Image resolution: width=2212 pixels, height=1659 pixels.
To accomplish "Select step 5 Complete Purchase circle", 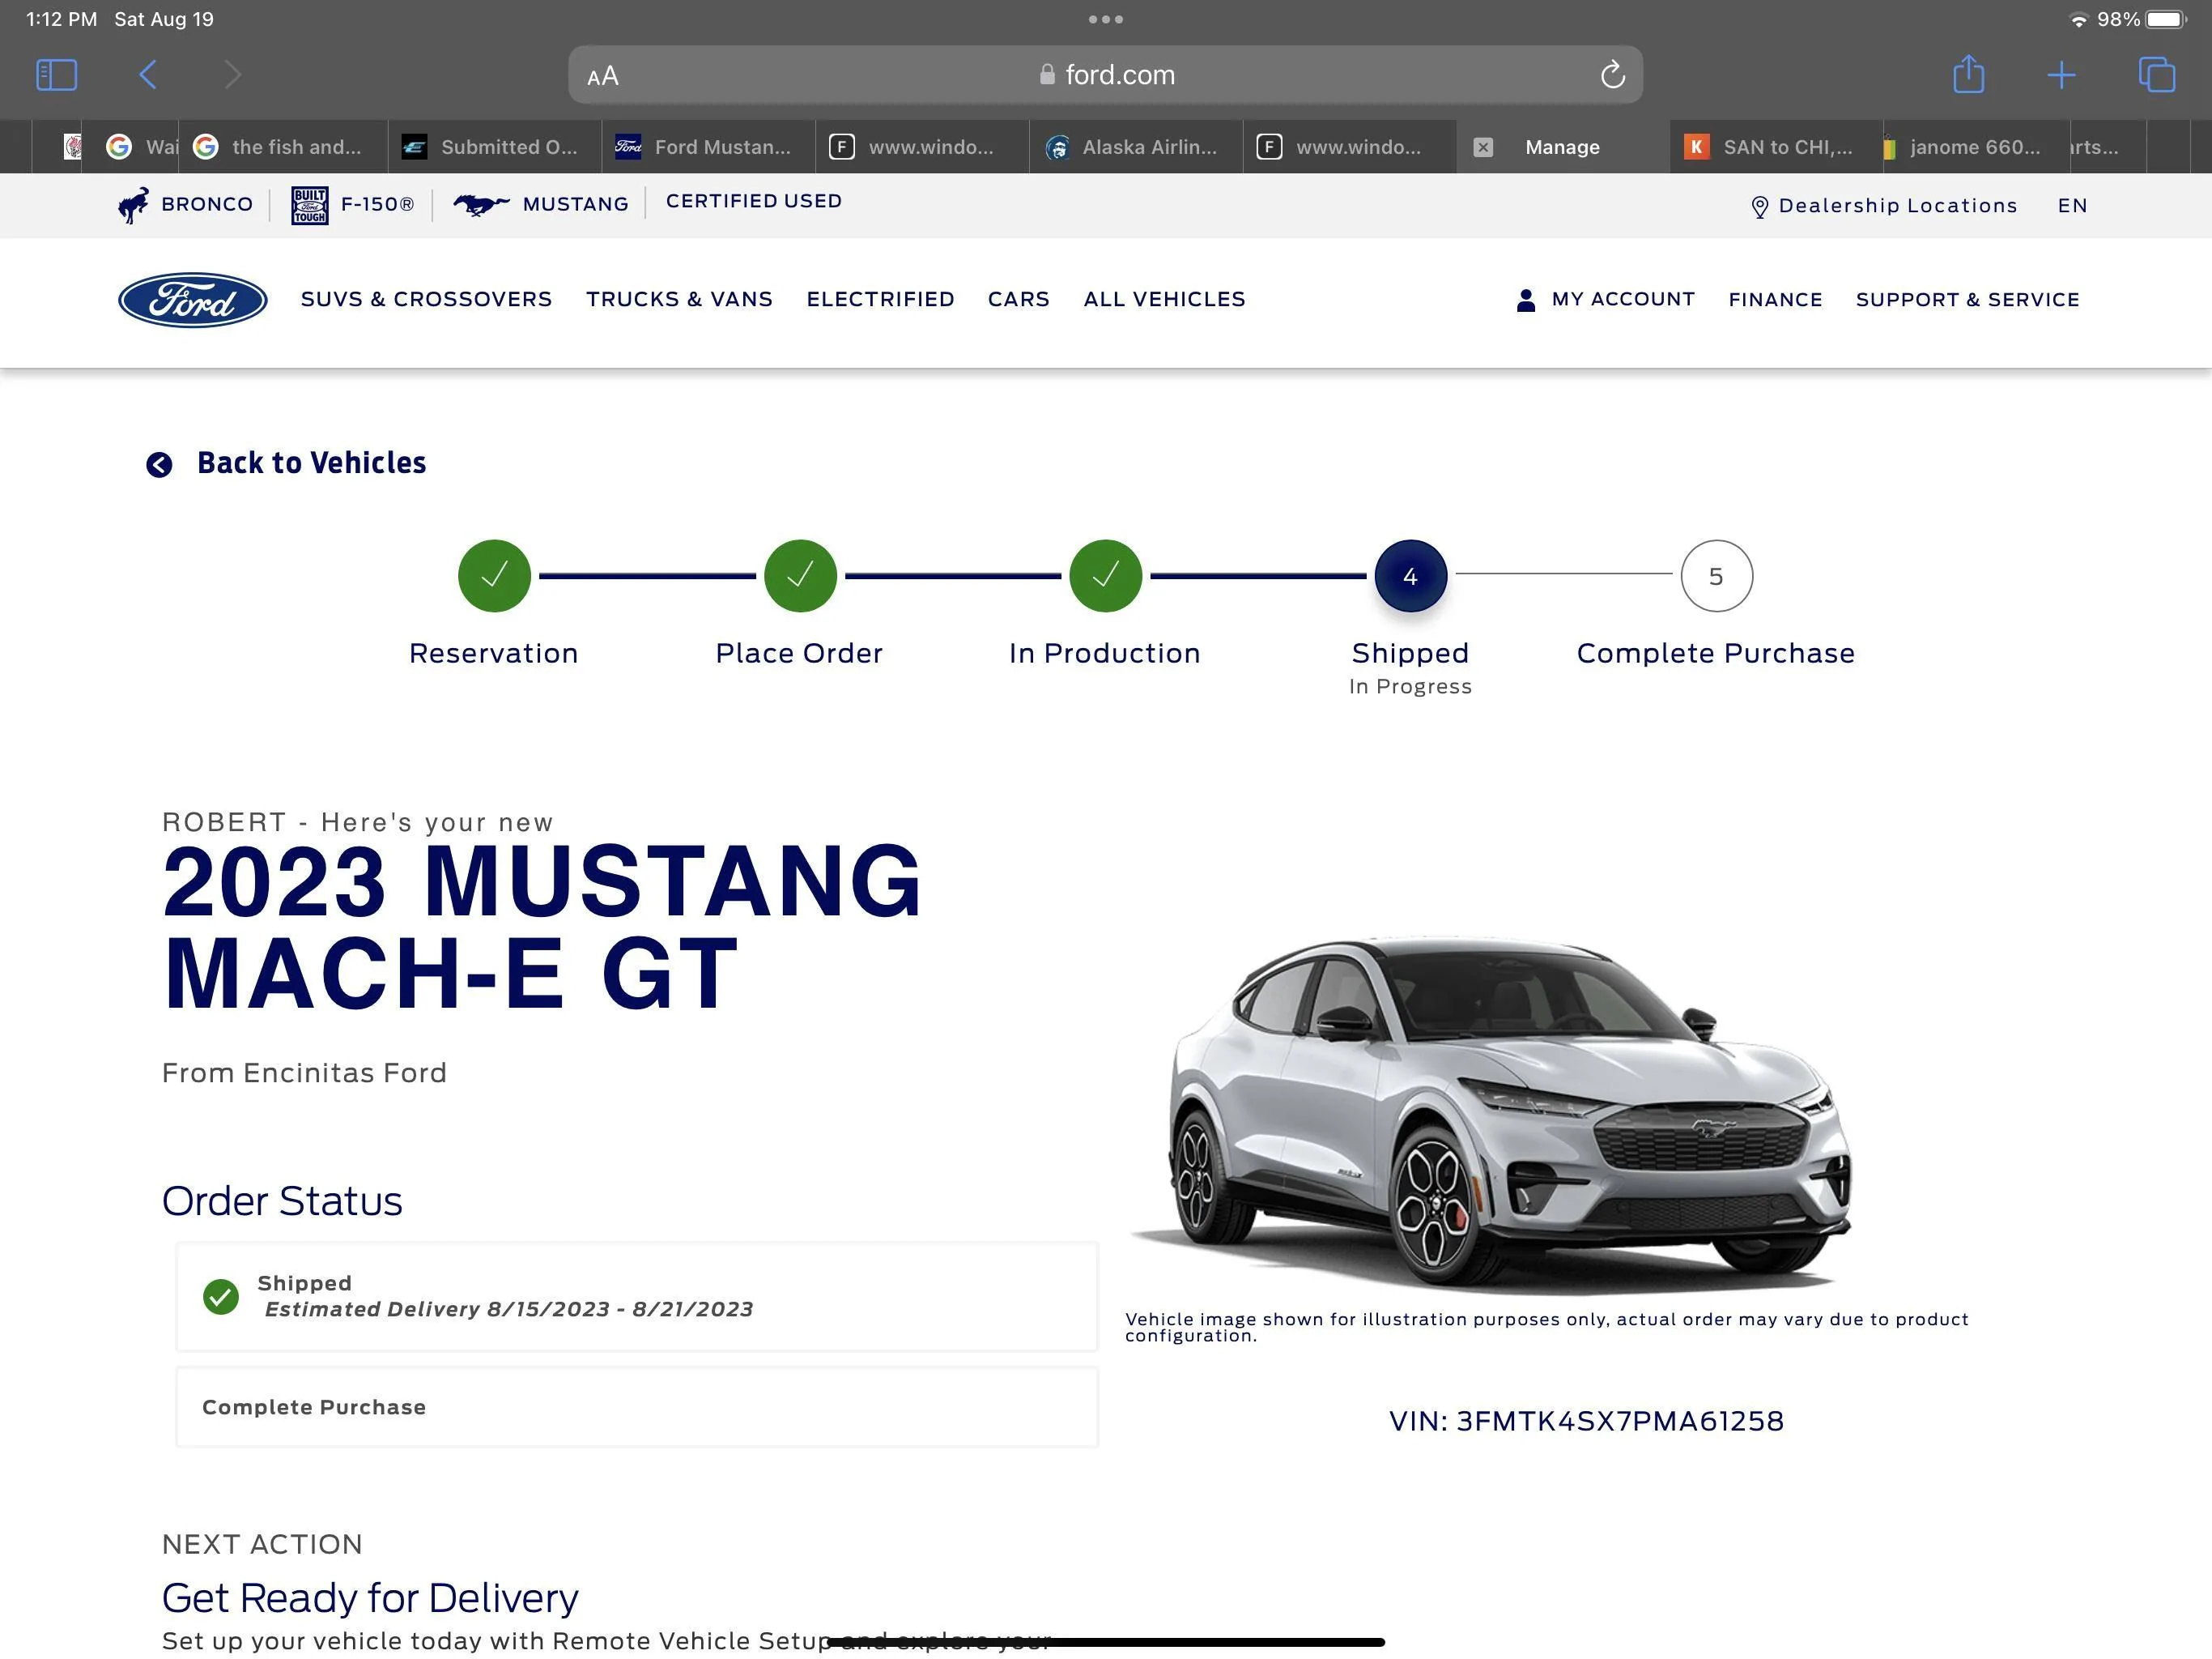I will pyautogui.click(x=1716, y=576).
